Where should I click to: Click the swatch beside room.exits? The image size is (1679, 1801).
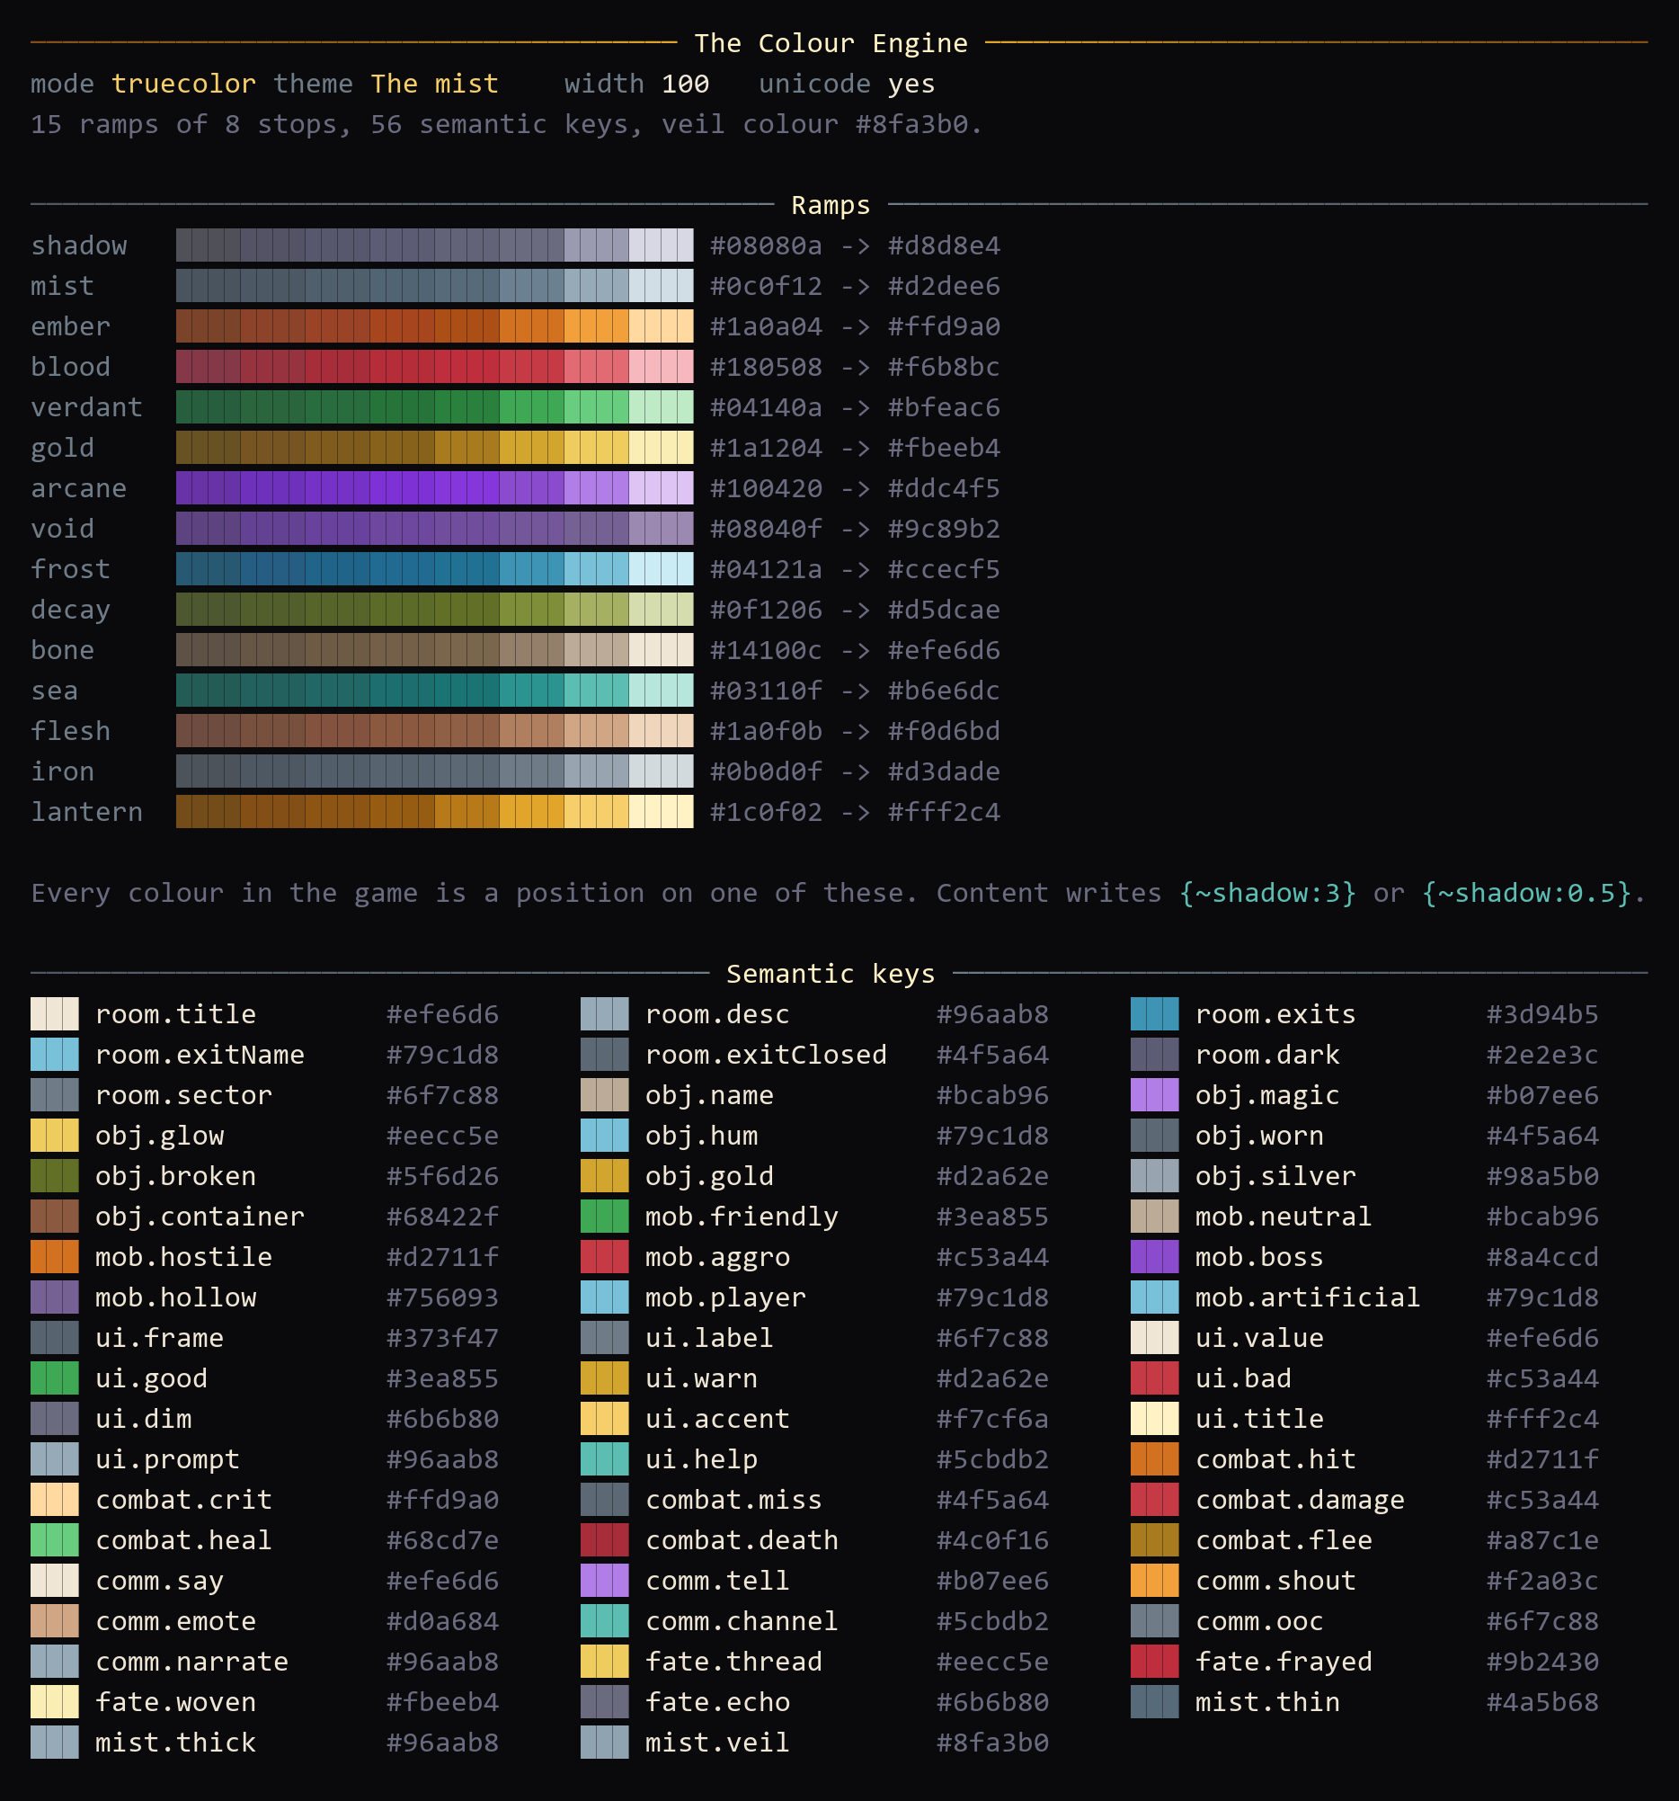[x=1155, y=1013]
